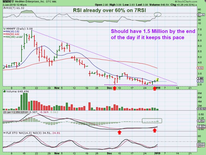Click the 8M level on the volume axis

coord(200,93)
